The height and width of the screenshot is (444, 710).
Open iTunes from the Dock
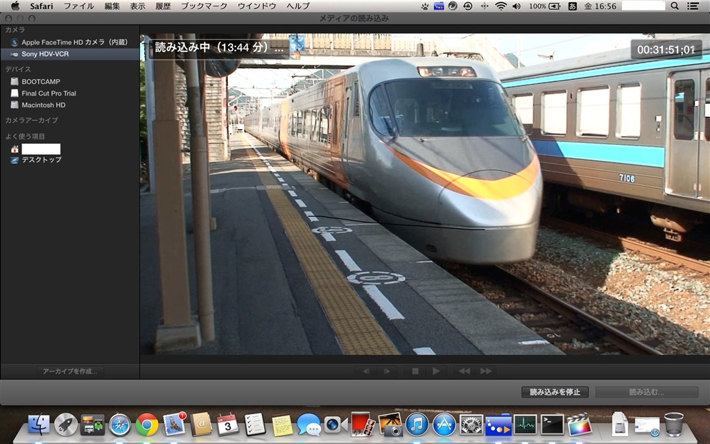click(417, 425)
